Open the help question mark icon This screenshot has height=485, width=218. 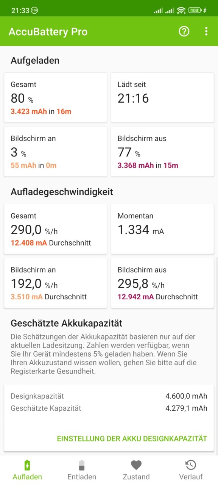(184, 31)
